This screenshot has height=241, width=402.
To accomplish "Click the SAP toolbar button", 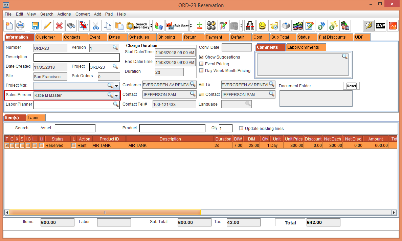I will coord(380,26).
